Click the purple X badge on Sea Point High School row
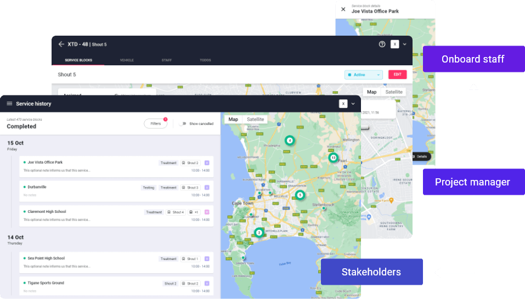This screenshot has width=525, height=299. (207, 259)
